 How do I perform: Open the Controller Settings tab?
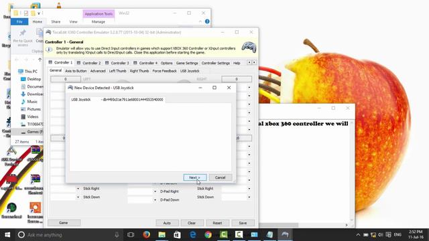point(216,63)
